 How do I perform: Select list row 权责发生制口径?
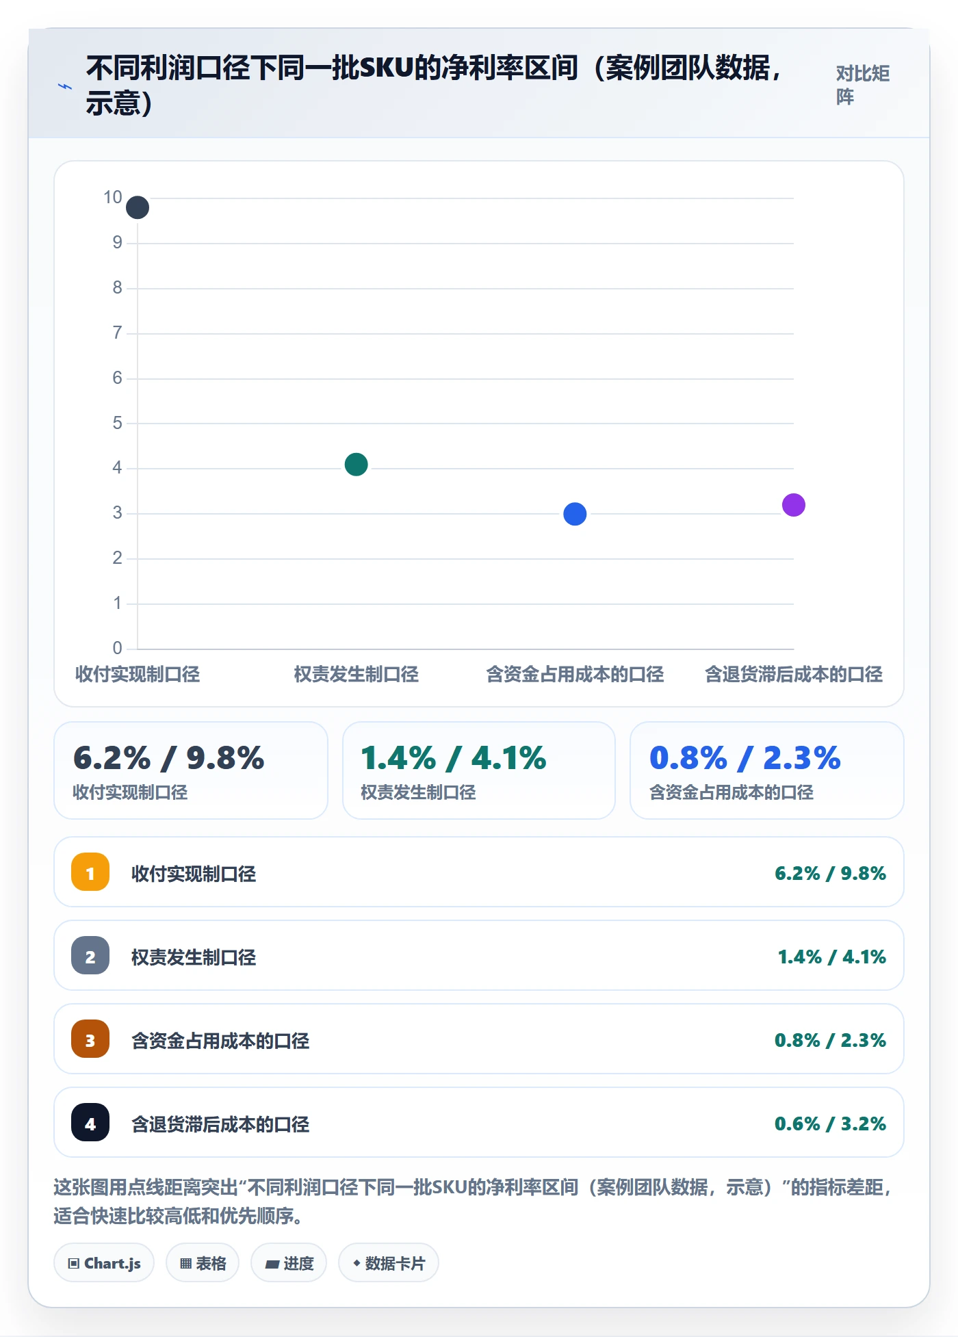(x=479, y=955)
